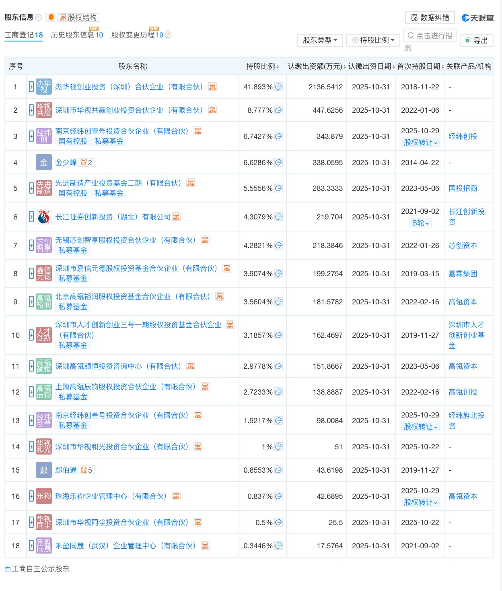This screenshot has height=591, width=502.
Task: Click 长江证券创新投资 company logo
Action: (44, 217)
